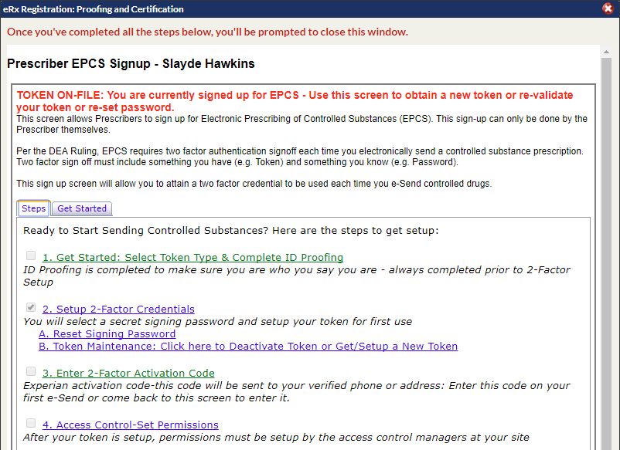Click the 'ID Proofing is completed' description
This screenshot has height=450, width=620.
297,276
